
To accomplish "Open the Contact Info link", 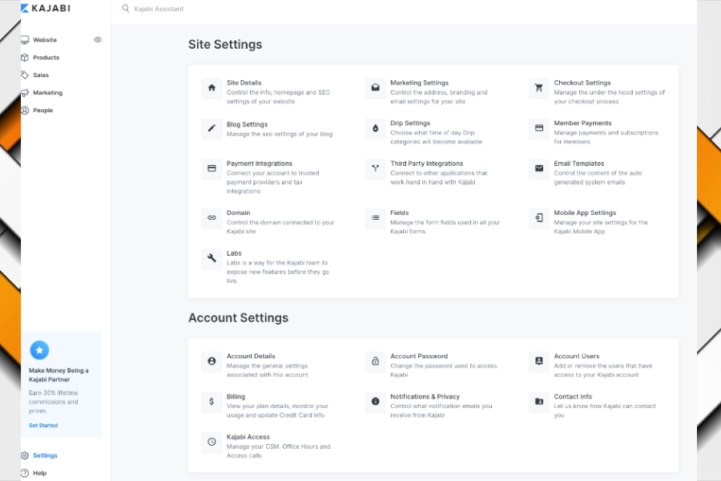I will 573,397.
